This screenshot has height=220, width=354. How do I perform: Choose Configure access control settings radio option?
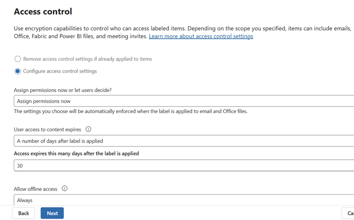(x=18, y=72)
